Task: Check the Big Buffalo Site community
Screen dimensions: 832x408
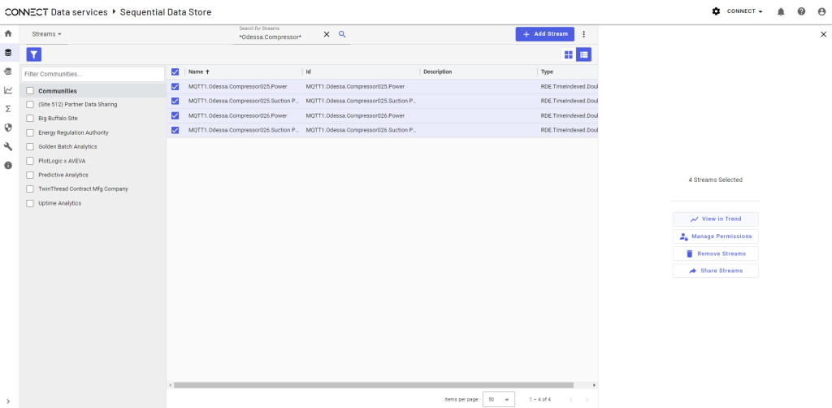Action: click(30, 119)
